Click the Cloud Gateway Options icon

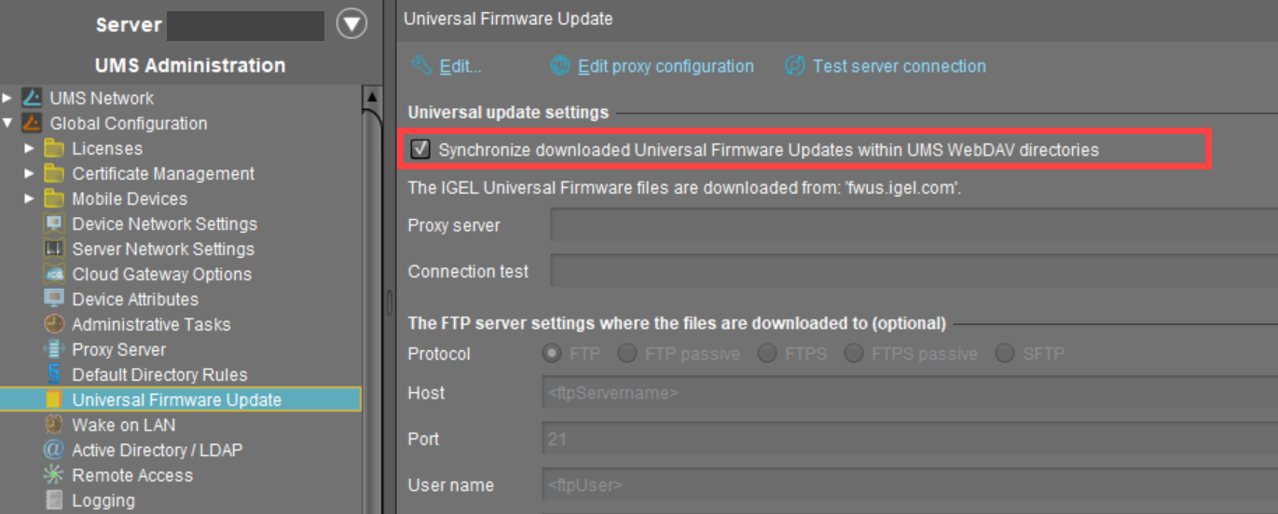tap(55, 274)
